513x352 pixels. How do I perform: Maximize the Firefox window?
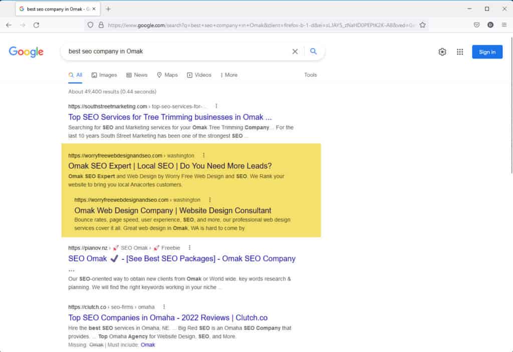(487, 9)
